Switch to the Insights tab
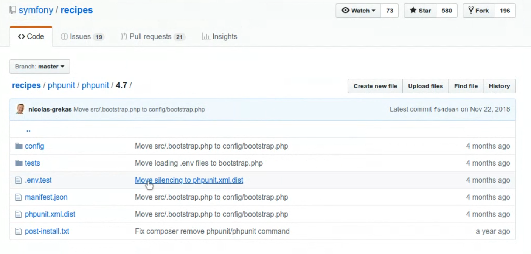Image resolution: width=531 pixels, height=254 pixels. click(x=220, y=37)
